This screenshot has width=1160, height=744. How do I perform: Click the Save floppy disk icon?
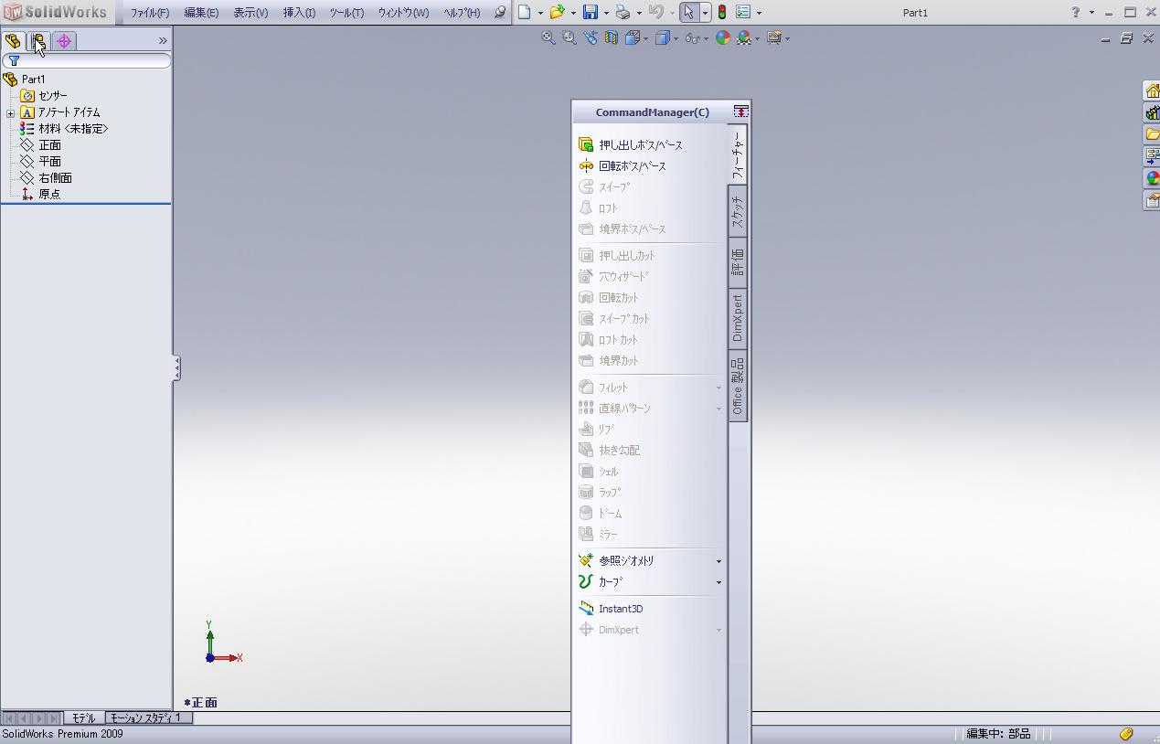point(591,13)
